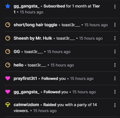Image resolution: width=120 pixels, height=118 pixels.
Task: Click the yellow raid parachute icon
Action: 8,105
